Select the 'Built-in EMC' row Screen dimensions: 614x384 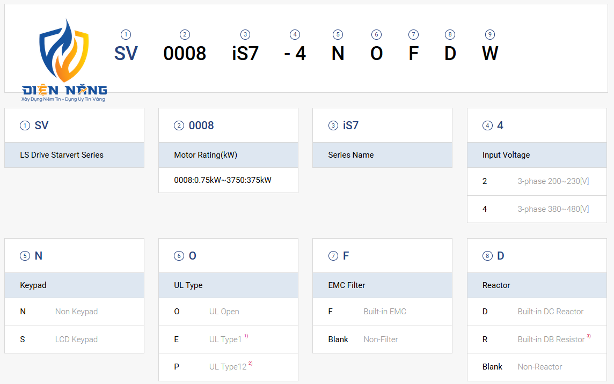point(382,312)
